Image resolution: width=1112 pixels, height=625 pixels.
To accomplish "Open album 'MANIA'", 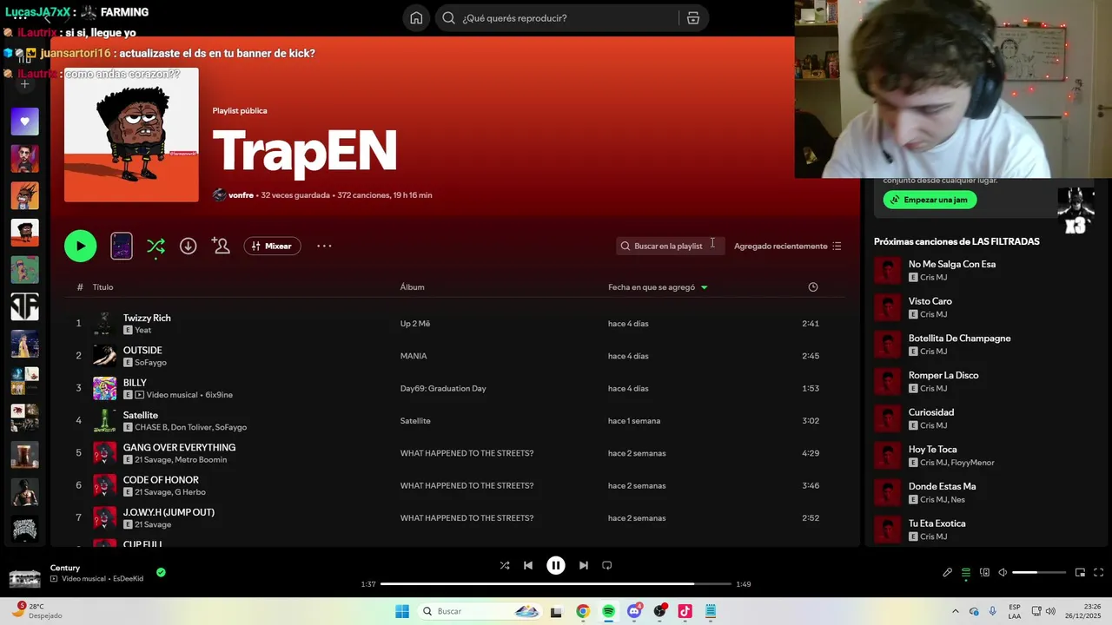I will [x=414, y=356].
